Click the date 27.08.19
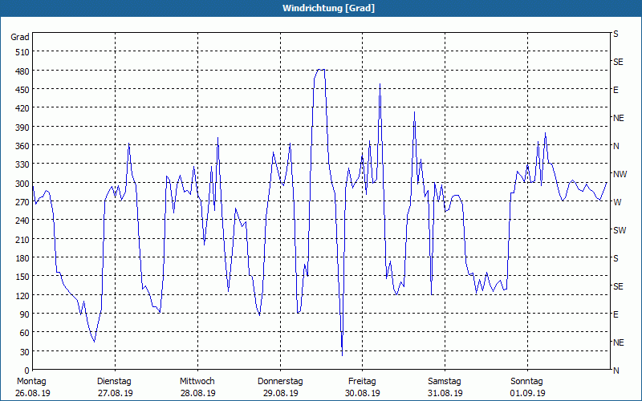Viewport: 642px width, 401px height. coord(116,394)
